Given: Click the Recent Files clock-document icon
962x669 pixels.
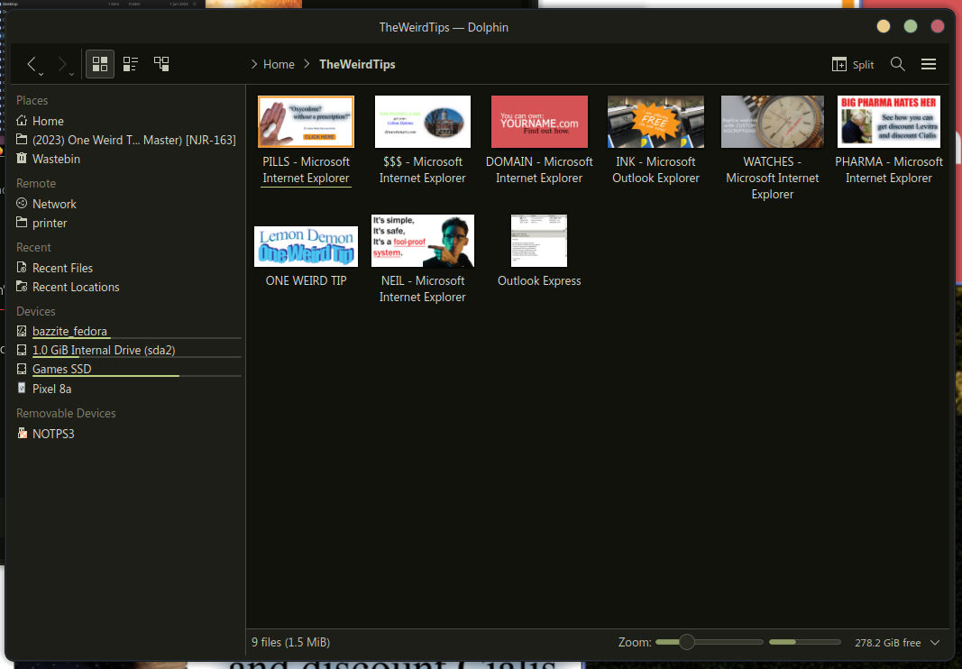Looking at the screenshot, I should 22,268.
